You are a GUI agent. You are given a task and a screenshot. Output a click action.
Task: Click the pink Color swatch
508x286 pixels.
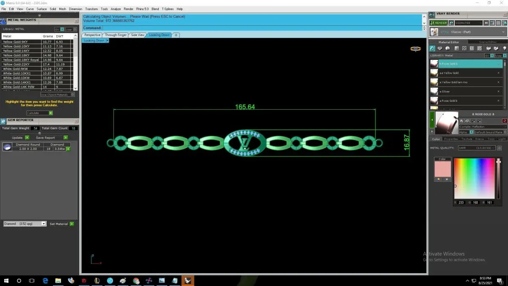pos(442,169)
